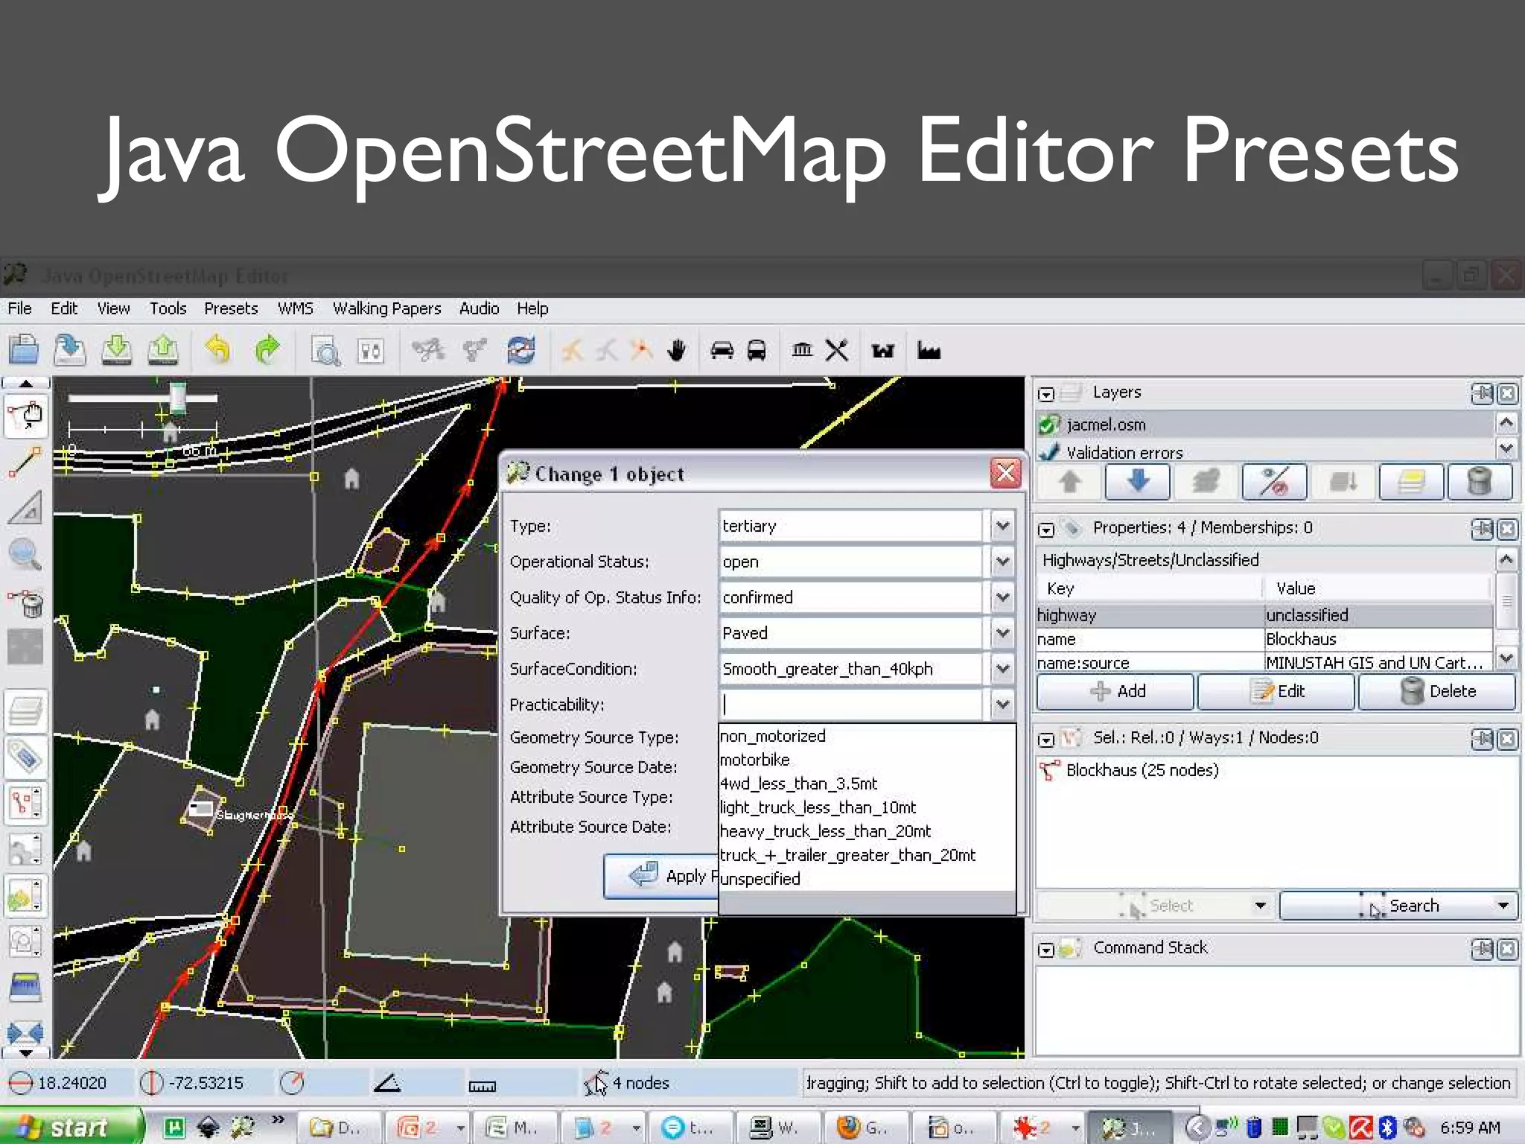Click the Move layer up arrow

[1070, 482]
